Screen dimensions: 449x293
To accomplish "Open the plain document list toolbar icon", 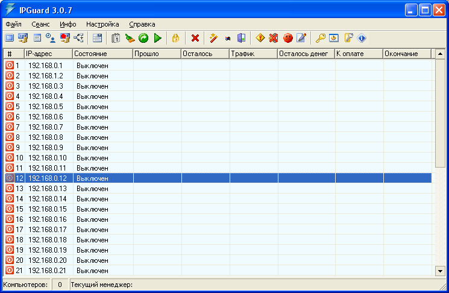I will tap(37, 38).
